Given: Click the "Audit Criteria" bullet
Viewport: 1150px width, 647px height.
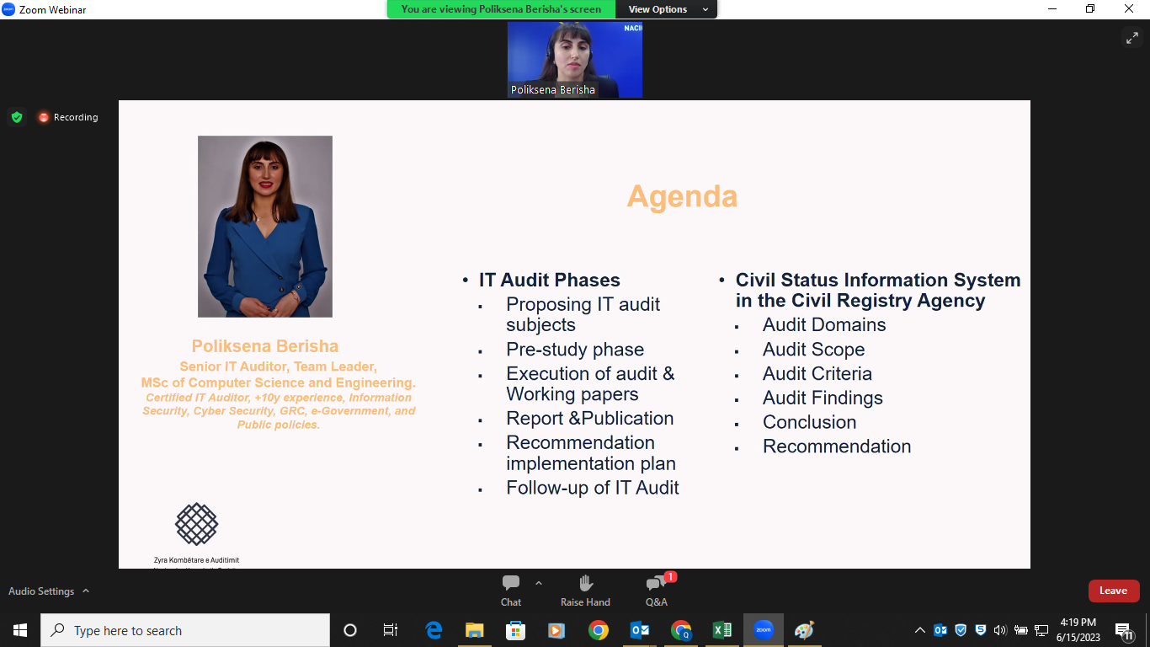Looking at the screenshot, I should (817, 374).
